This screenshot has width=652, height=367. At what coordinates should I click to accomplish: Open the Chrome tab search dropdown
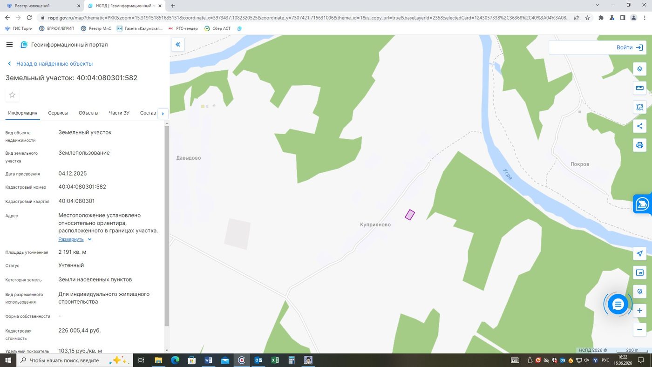click(x=598, y=5)
